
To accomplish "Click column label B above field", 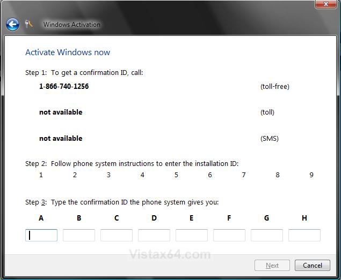I will (79, 218).
